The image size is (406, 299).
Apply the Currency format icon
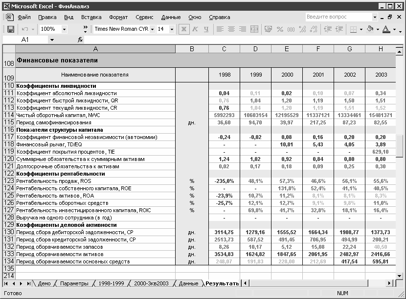pyautogui.click(x=268, y=29)
